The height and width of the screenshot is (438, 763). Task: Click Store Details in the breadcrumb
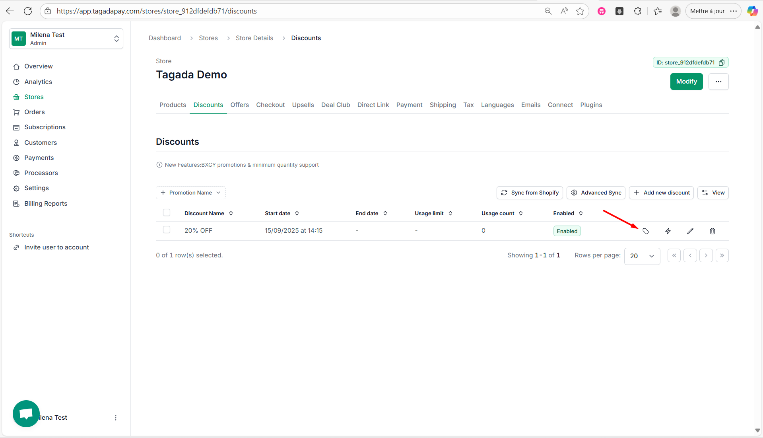254,38
